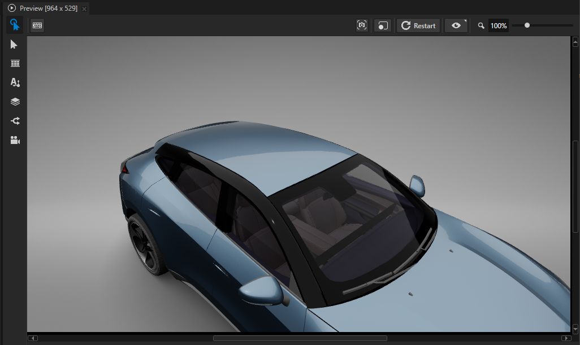Open the text and font inspection panel

(x=15, y=82)
